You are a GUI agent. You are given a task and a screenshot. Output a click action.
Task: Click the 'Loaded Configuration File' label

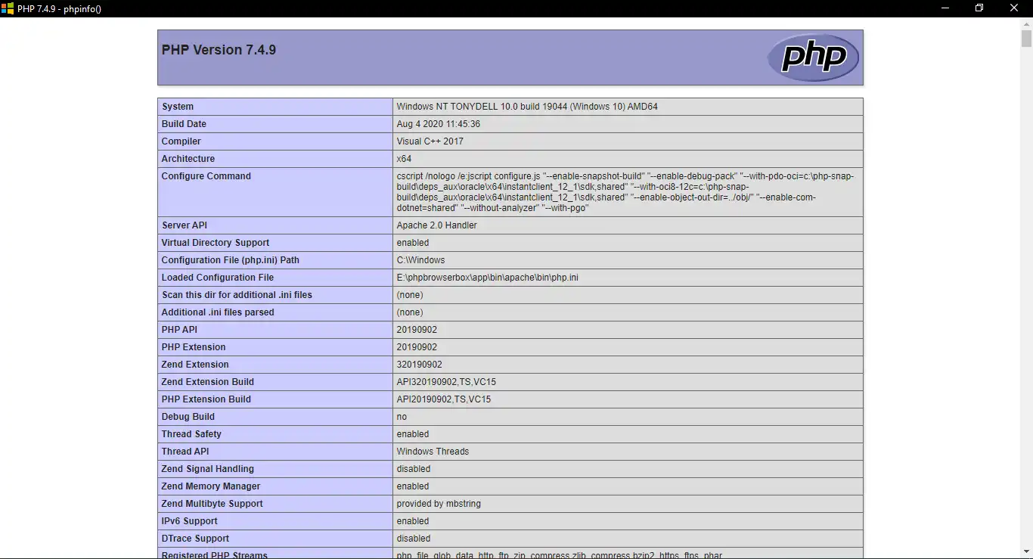(x=218, y=278)
